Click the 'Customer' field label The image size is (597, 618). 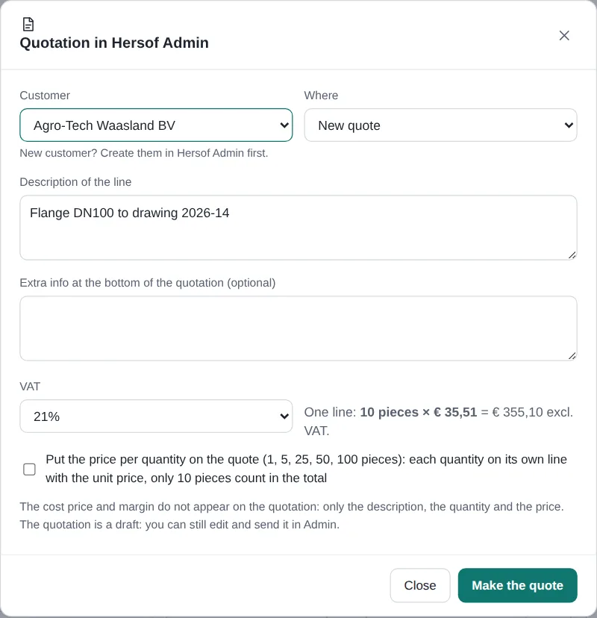pyautogui.click(x=45, y=96)
